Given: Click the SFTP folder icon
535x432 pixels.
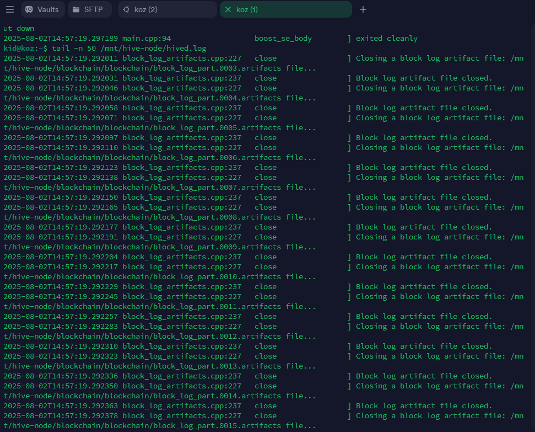Looking at the screenshot, I should pyautogui.click(x=76, y=9).
